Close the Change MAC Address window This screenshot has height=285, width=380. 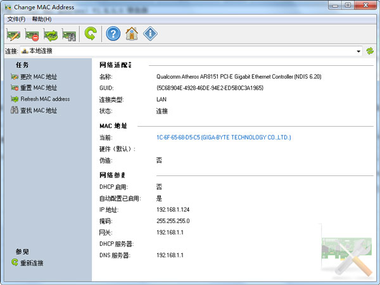(x=365, y=5)
